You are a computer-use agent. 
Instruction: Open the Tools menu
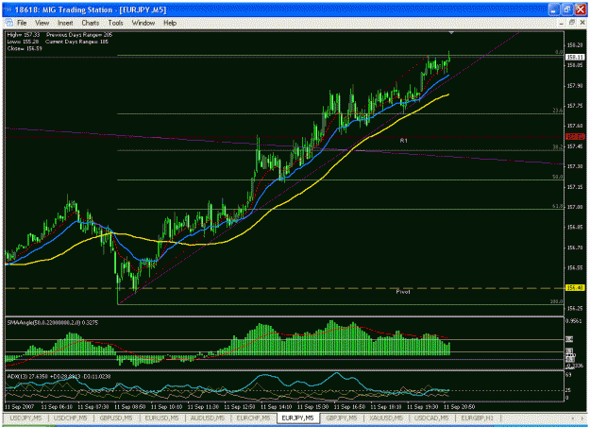click(x=115, y=23)
